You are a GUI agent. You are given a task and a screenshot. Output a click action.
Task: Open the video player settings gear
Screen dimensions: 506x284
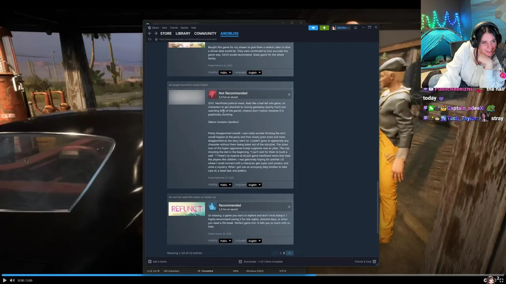tap(485, 280)
